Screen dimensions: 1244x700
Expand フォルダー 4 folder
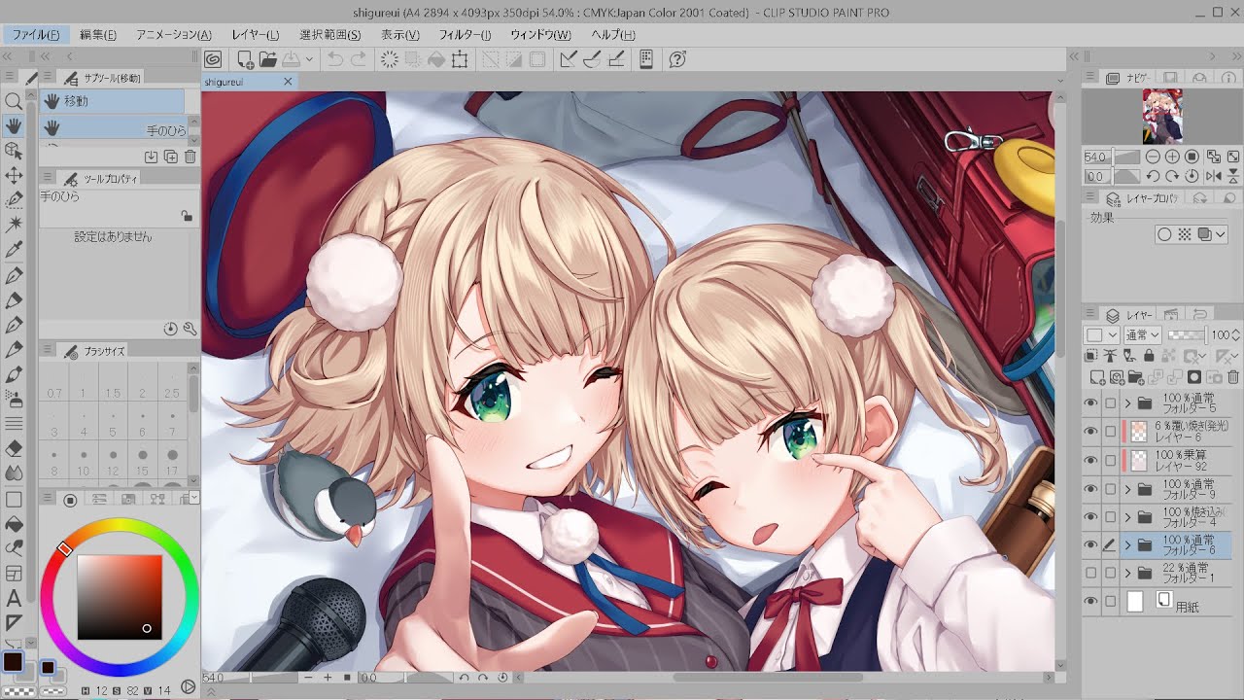[1128, 517]
